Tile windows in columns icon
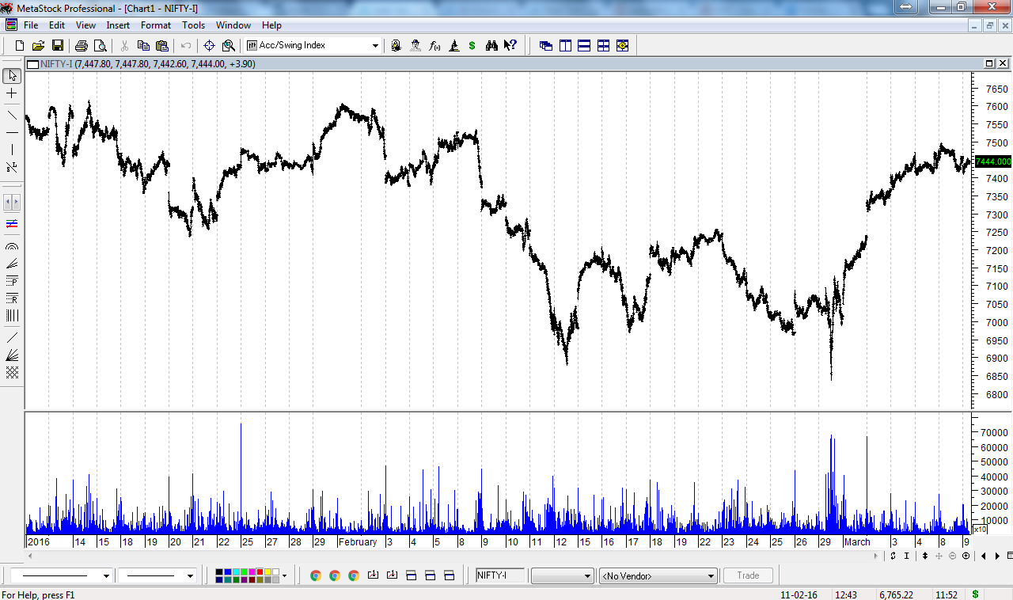This screenshot has height=600, width=1013. (565, 46)
